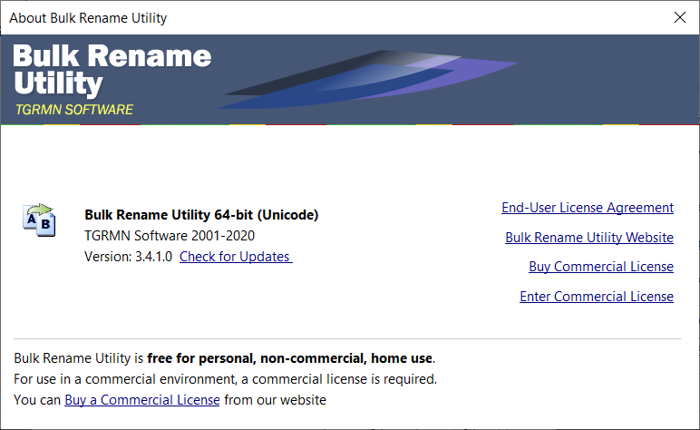
Task: Click the 'Version: 3.4.1.0' text
Action: pyautogui.click(x=128, y=257)
